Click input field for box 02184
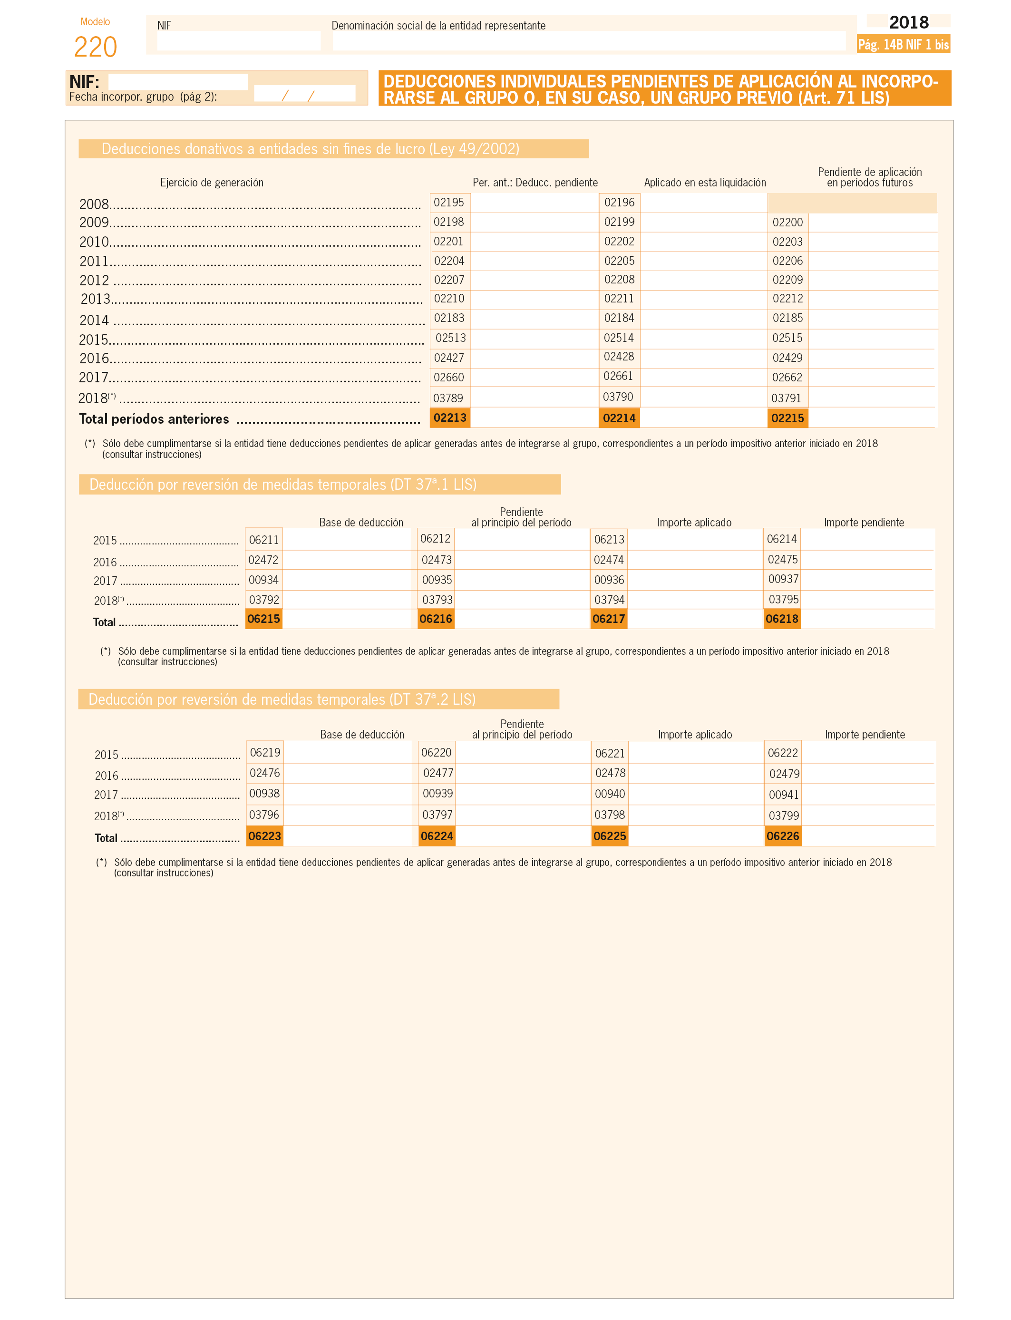 tap(703, 319)
